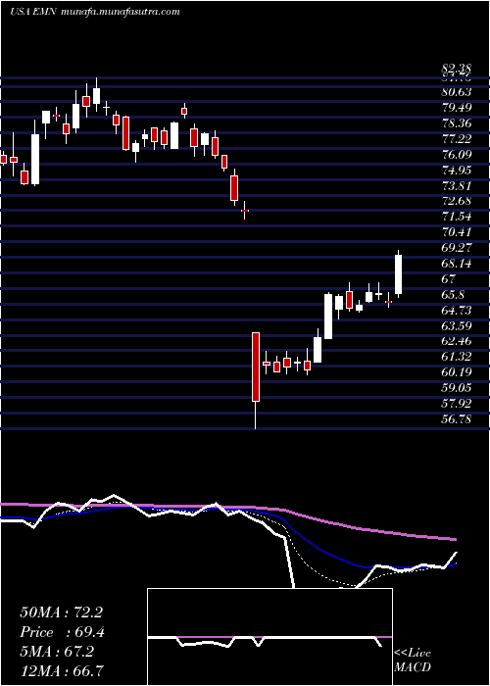Click the 69.27 price axis label

457,248
